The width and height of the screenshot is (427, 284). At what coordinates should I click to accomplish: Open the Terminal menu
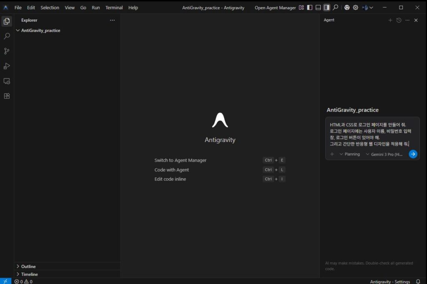[x=114, y=7]
